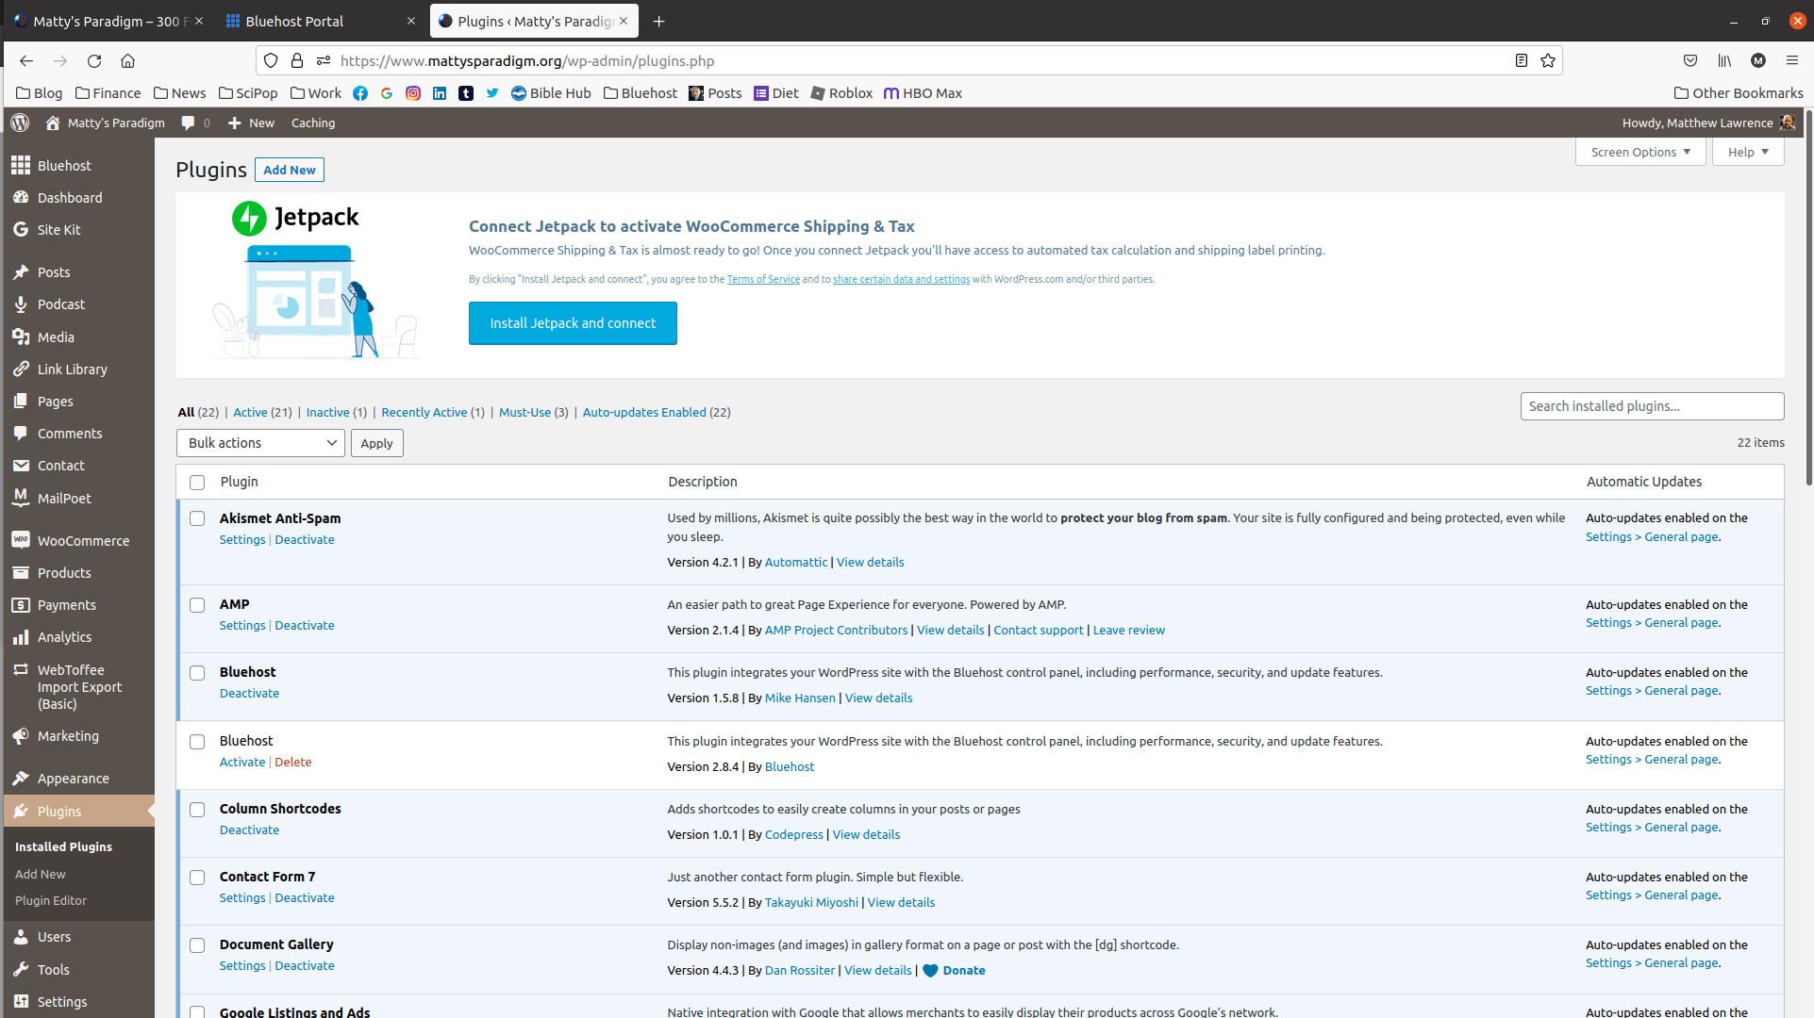Open the MailPoet sidebar item
Image resolution: width=1814 pixels, height=1018 pixels.
(23, 498)
